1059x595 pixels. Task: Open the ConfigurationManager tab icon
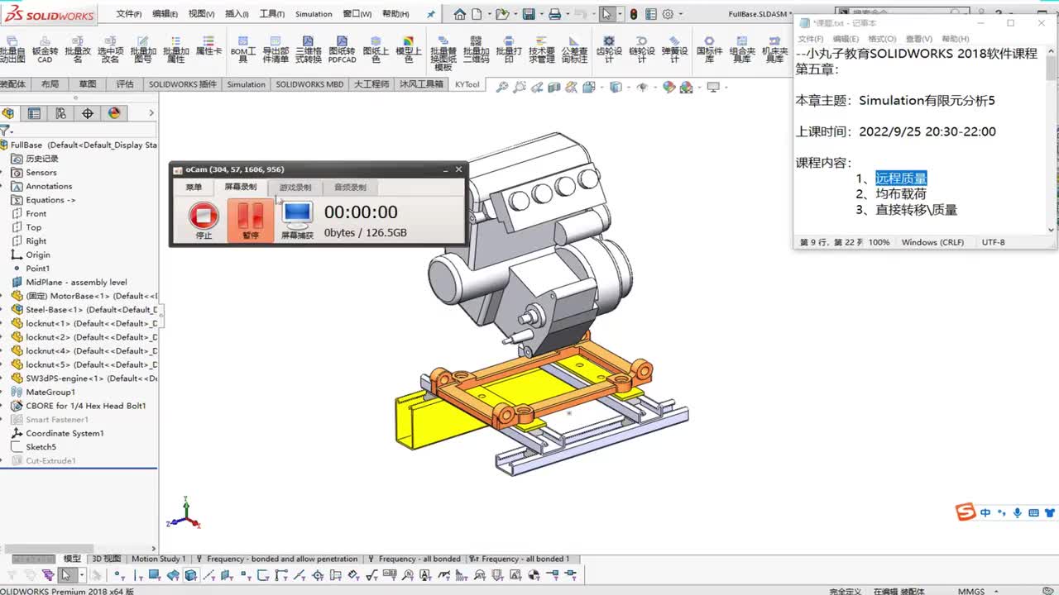click(60, 113)
